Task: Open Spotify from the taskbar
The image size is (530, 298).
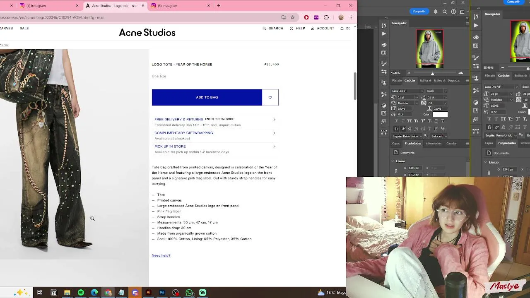Action: pos(81,293)
